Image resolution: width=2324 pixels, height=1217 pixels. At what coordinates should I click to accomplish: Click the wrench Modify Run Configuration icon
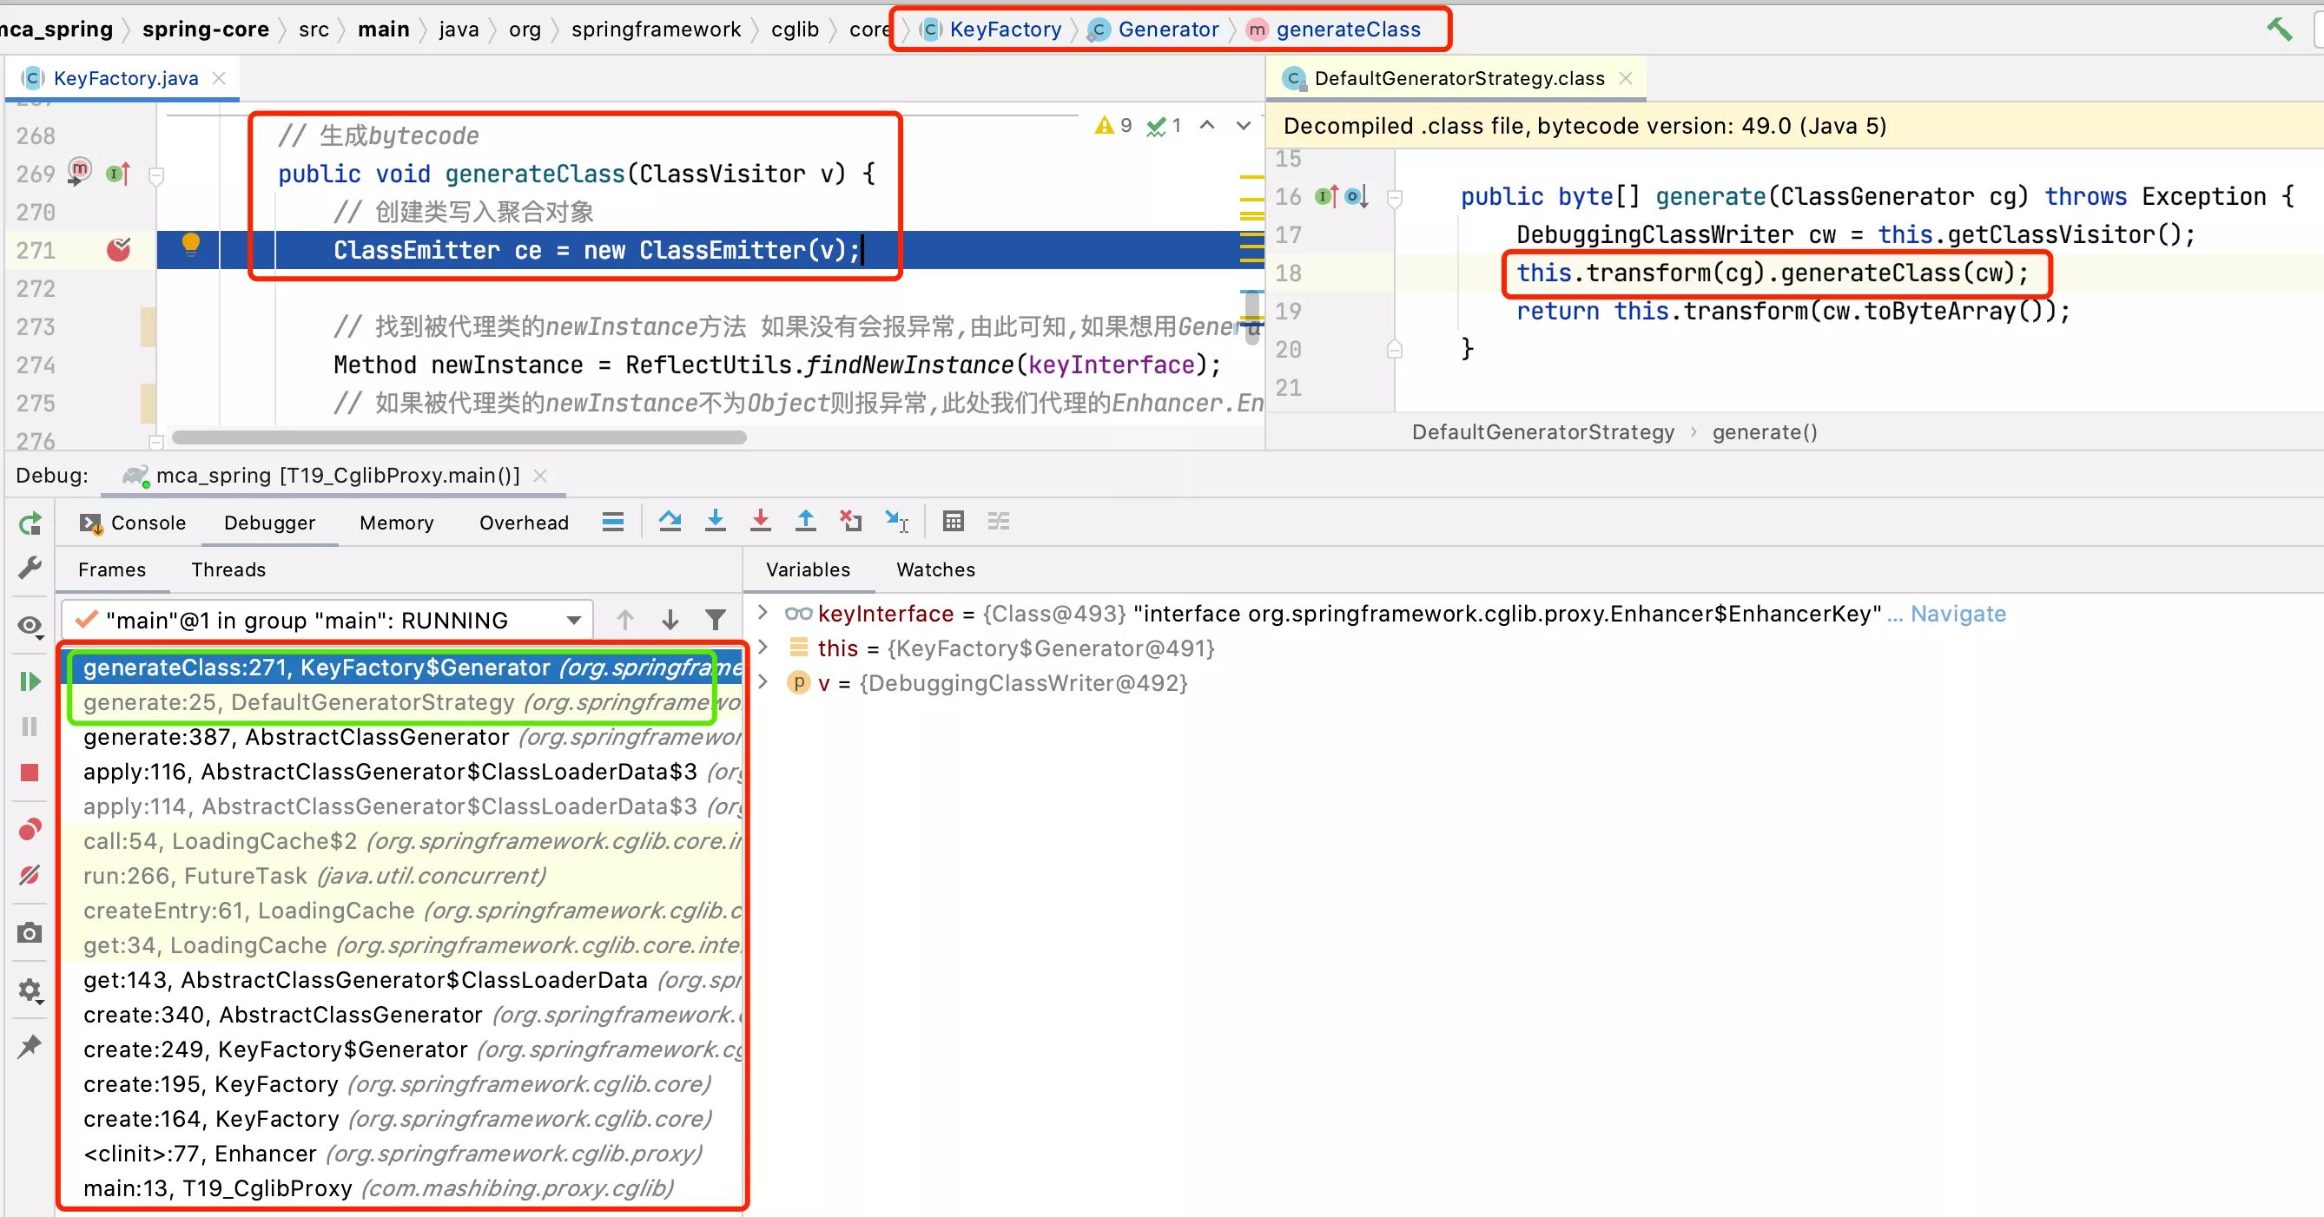[30, 568]
